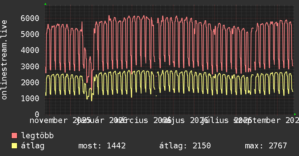Click the most: 1442 value
This screenshot has height=156, width=299.
click(102, 146)
